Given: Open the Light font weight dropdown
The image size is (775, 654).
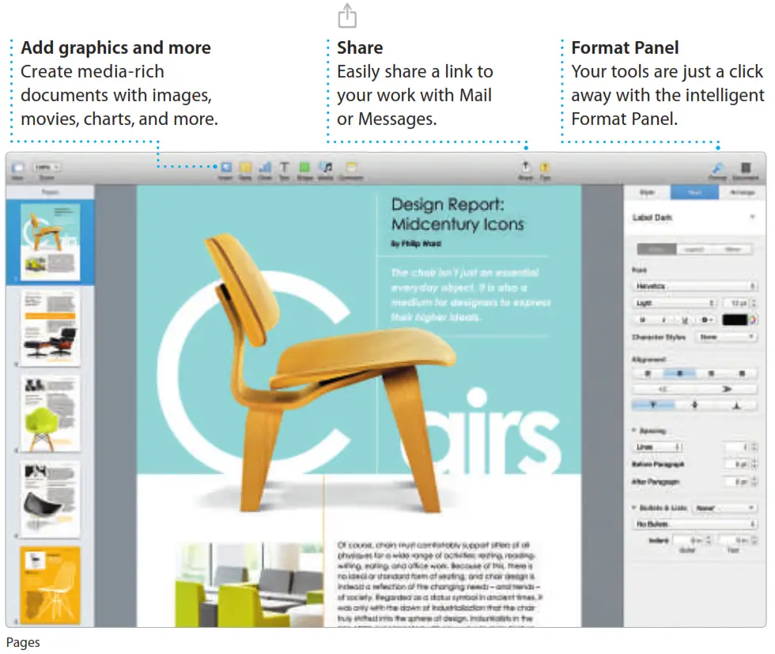Looking at the screenshot, I should coord(675,303).
